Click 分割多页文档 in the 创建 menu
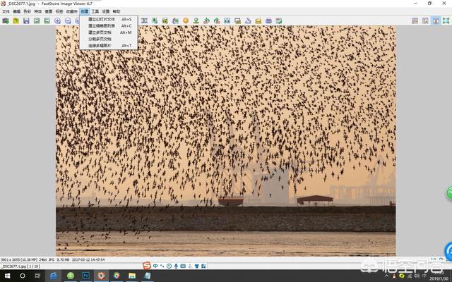Image resolution: width=452 pixels, height=282 pixels. click(x=100, y=39)
